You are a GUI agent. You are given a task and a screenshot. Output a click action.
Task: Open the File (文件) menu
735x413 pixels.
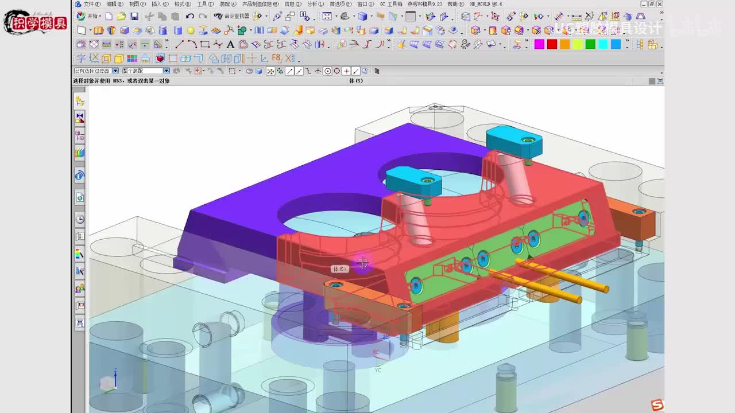point(92,4)
